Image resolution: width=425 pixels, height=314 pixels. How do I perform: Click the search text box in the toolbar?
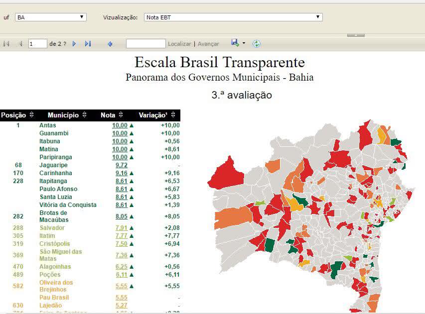(146, 44)
